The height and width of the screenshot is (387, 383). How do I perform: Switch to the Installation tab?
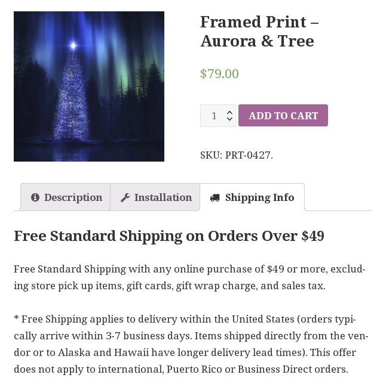click(x=155, y=197)
